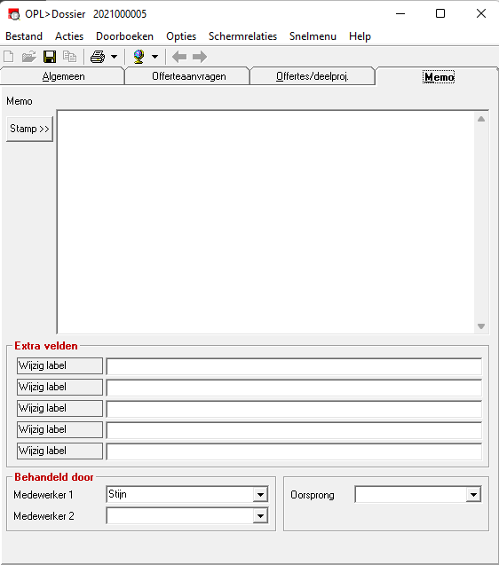Image resolution: width=499 pixels, height=565 pixels.
Task: Click inside the large Memo text area
Action: click(x=266, y=222)
